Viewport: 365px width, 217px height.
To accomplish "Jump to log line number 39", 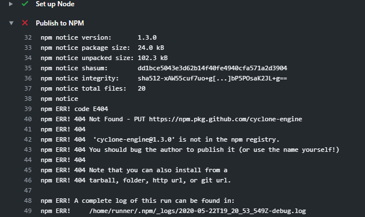I will pos(28,109).
